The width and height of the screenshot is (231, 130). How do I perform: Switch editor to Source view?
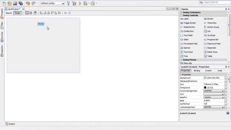pos(9,13)
